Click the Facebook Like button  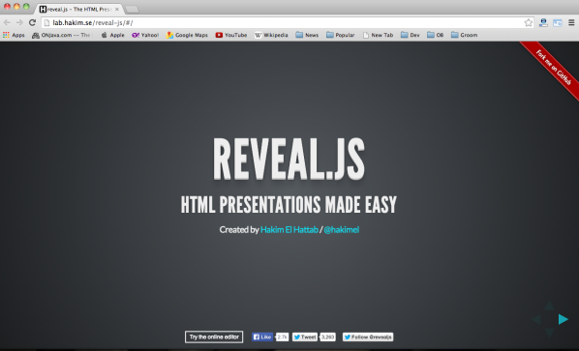262,337
